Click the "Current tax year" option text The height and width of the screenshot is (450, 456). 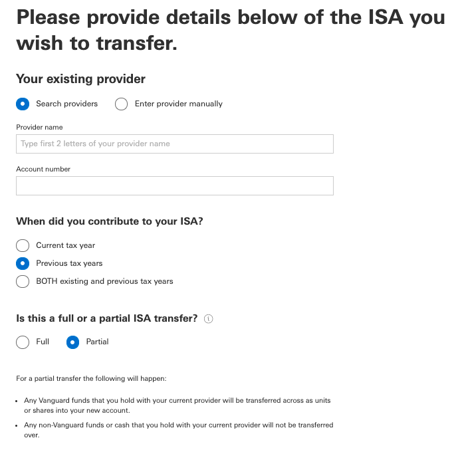(x=65, y=245)
